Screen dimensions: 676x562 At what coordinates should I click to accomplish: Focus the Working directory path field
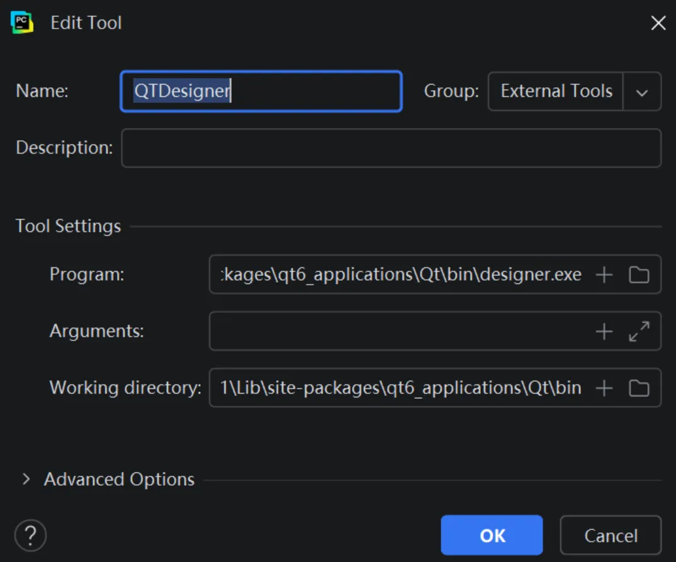click(400, 388)
